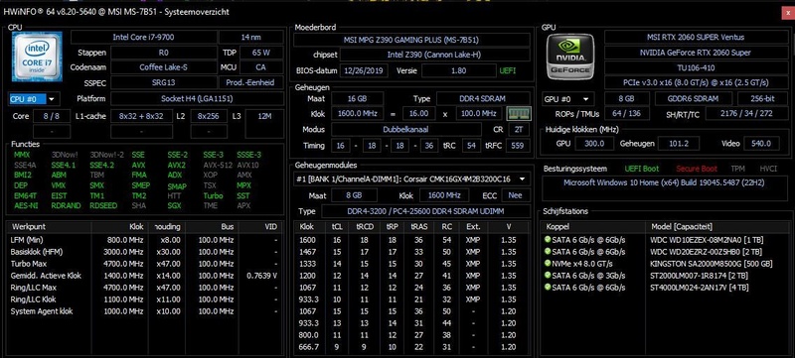Click the tRCD column header
The image size is (795, 358).
365,226
